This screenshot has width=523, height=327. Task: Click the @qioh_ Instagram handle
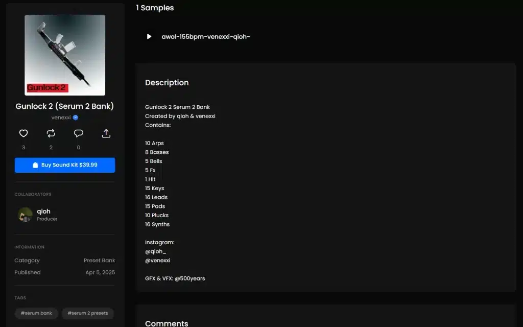[155, 251]
